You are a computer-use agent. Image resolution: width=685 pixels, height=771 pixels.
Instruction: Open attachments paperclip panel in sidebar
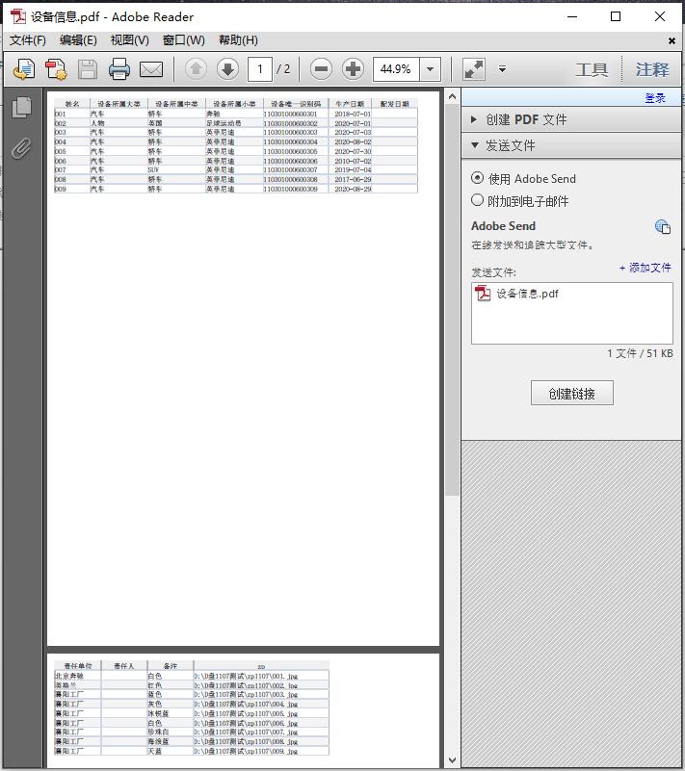point(21,148)
